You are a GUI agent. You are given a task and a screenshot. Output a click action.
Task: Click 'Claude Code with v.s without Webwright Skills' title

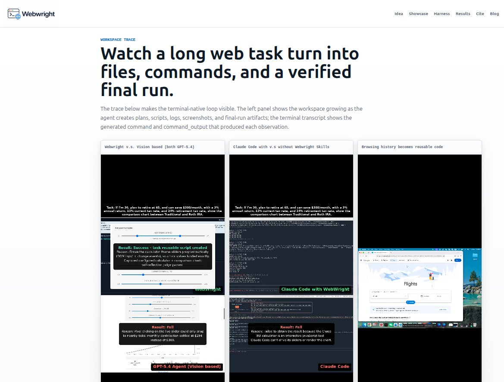coord(281,147)
